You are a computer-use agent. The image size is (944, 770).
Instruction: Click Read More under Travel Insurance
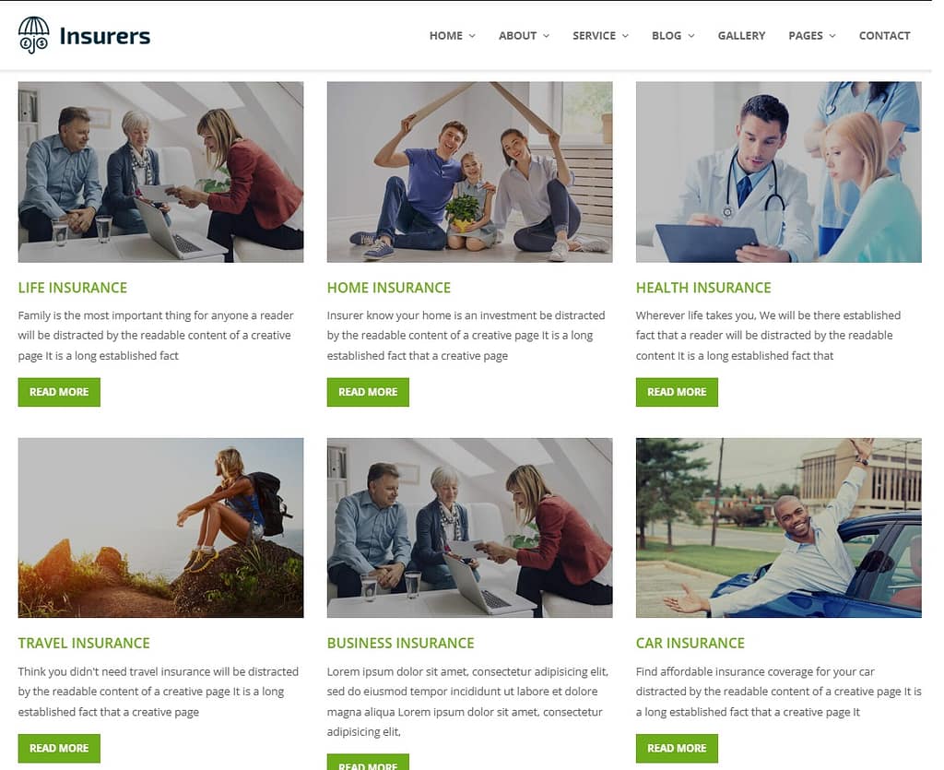59,748
